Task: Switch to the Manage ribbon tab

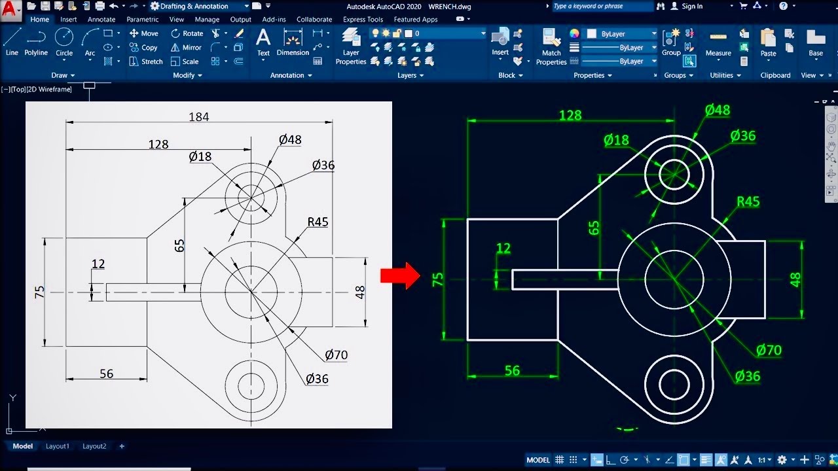Action: click(x=207, y=20)
